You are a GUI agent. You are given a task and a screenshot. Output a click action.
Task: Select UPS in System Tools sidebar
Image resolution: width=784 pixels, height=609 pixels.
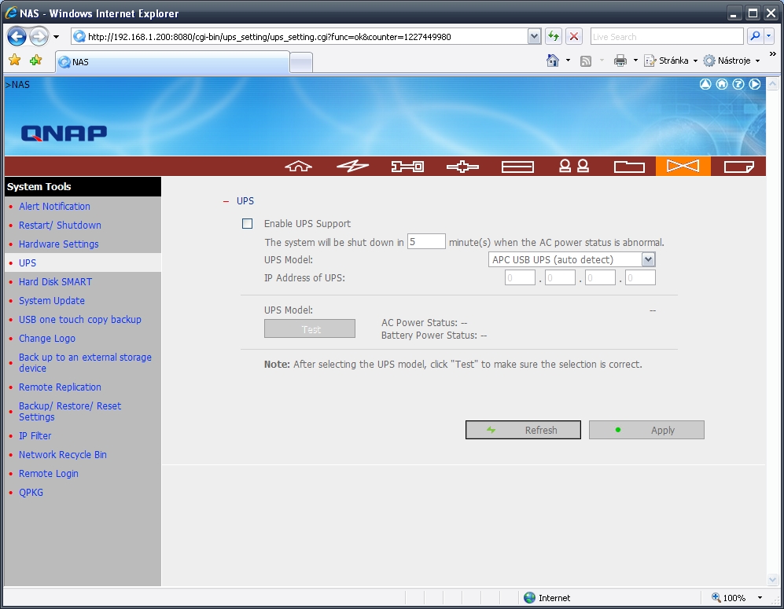coord(28,262)
